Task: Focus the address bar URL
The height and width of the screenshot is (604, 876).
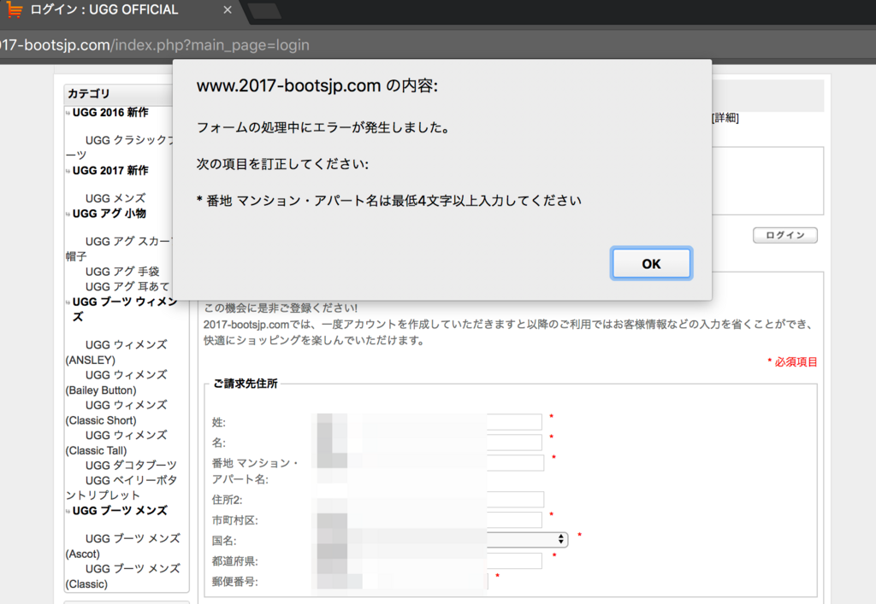Action: (x=154, y=44)
